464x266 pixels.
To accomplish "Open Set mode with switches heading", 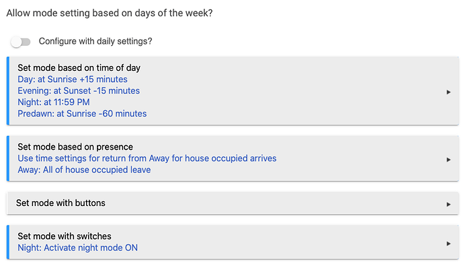I will tap(65, 236).
